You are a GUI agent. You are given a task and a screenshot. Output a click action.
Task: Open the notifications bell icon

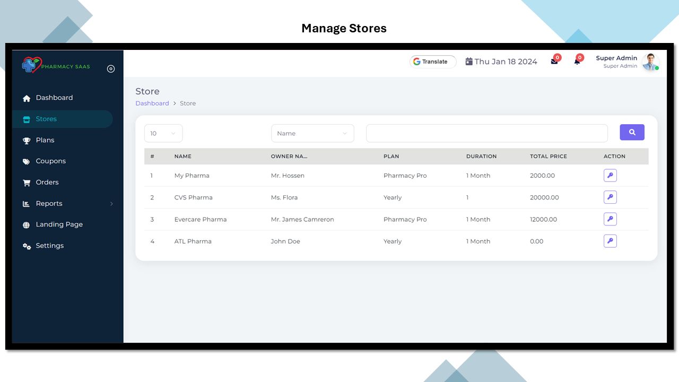click(x=577, y=62)
